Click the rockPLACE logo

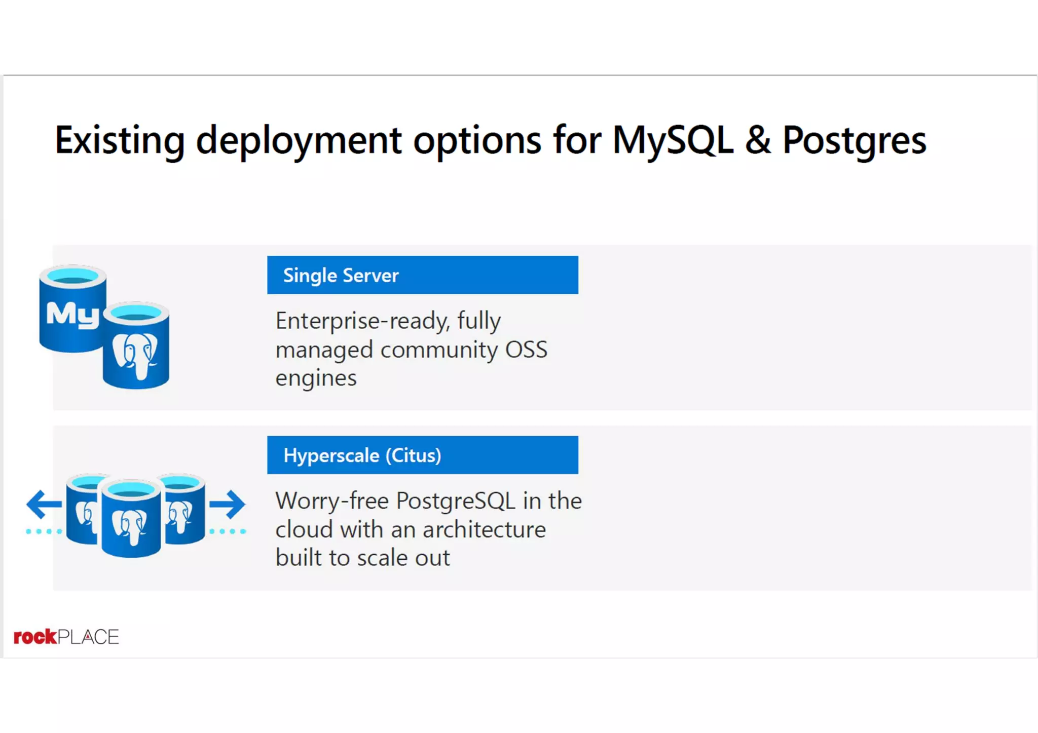pyautogui.click(x=66, y=637)
